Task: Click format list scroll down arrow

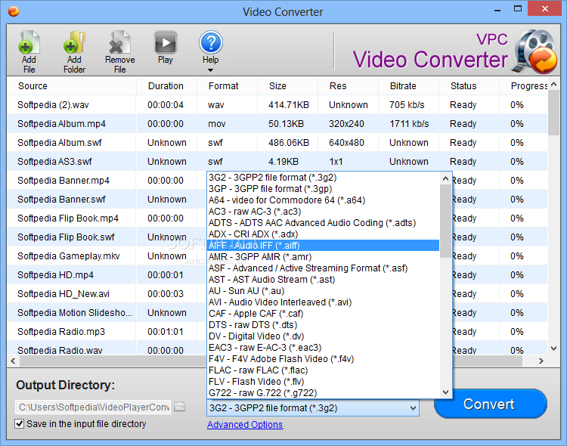Action: tap(445, 392)
